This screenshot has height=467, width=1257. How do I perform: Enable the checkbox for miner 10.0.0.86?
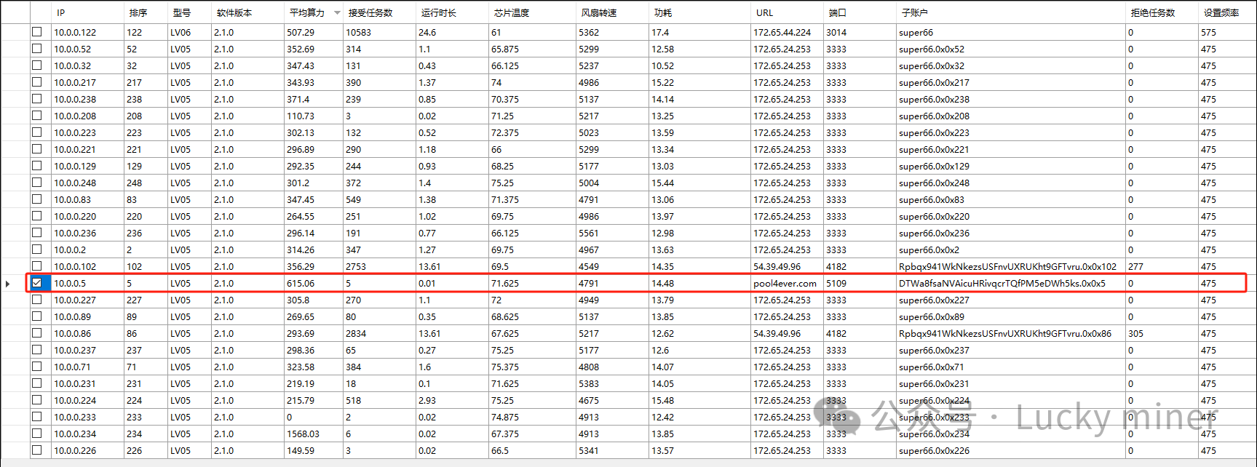37,333
